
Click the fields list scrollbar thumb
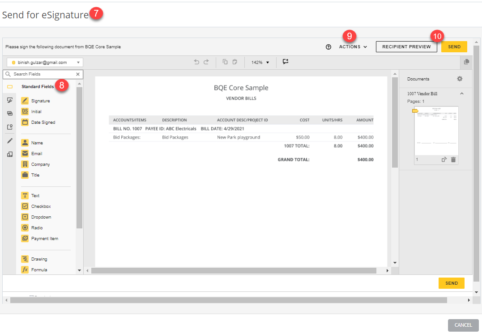79,158
